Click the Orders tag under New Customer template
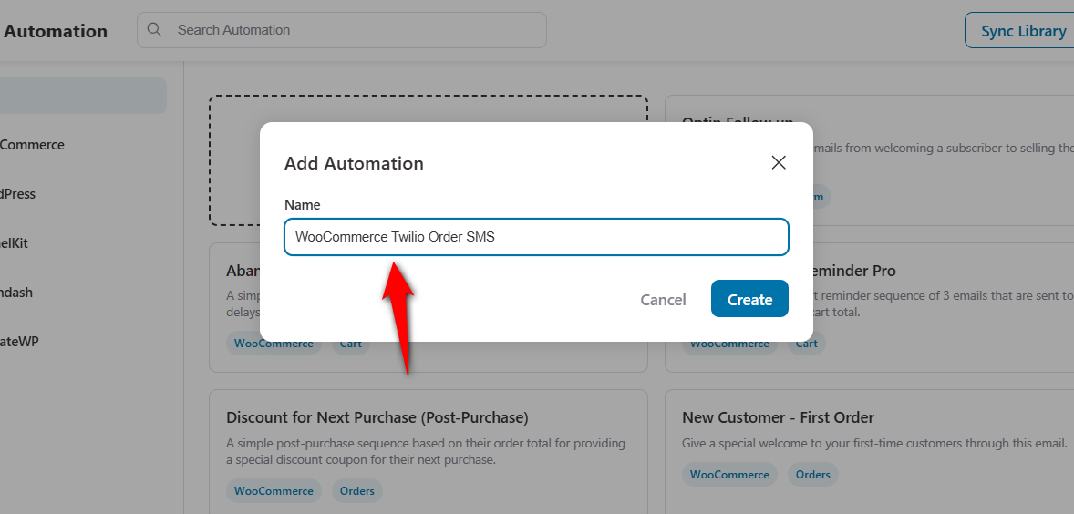 [813, 474]
